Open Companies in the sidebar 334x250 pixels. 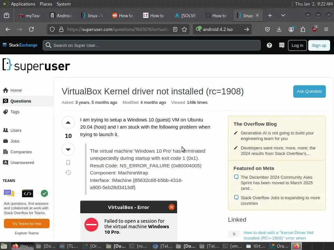(27, 152)
